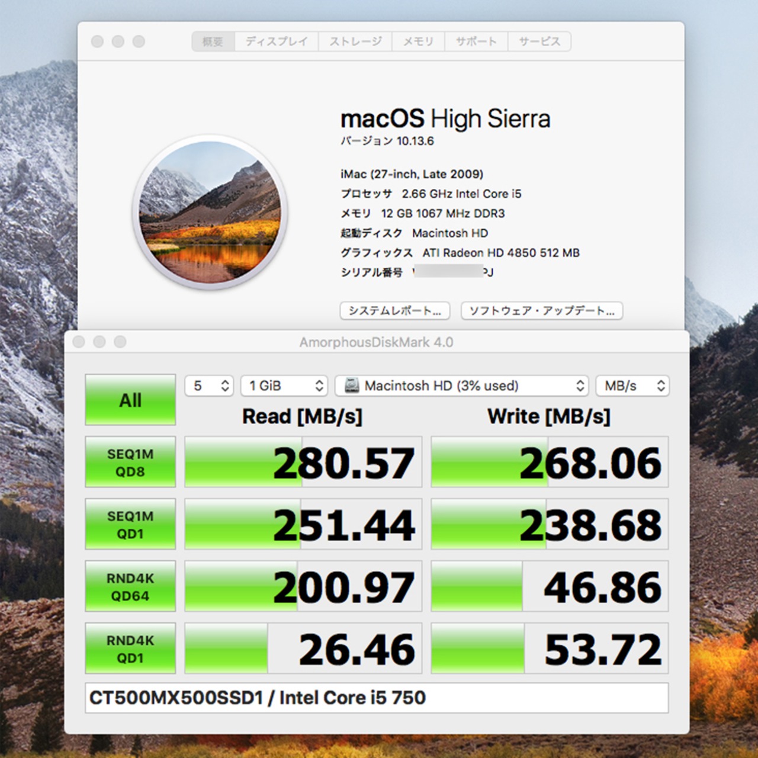Run the RND4K QD1 test
The width and height of the screenshot is (758, 758).
pyautogui.click(x=130, y=648)
